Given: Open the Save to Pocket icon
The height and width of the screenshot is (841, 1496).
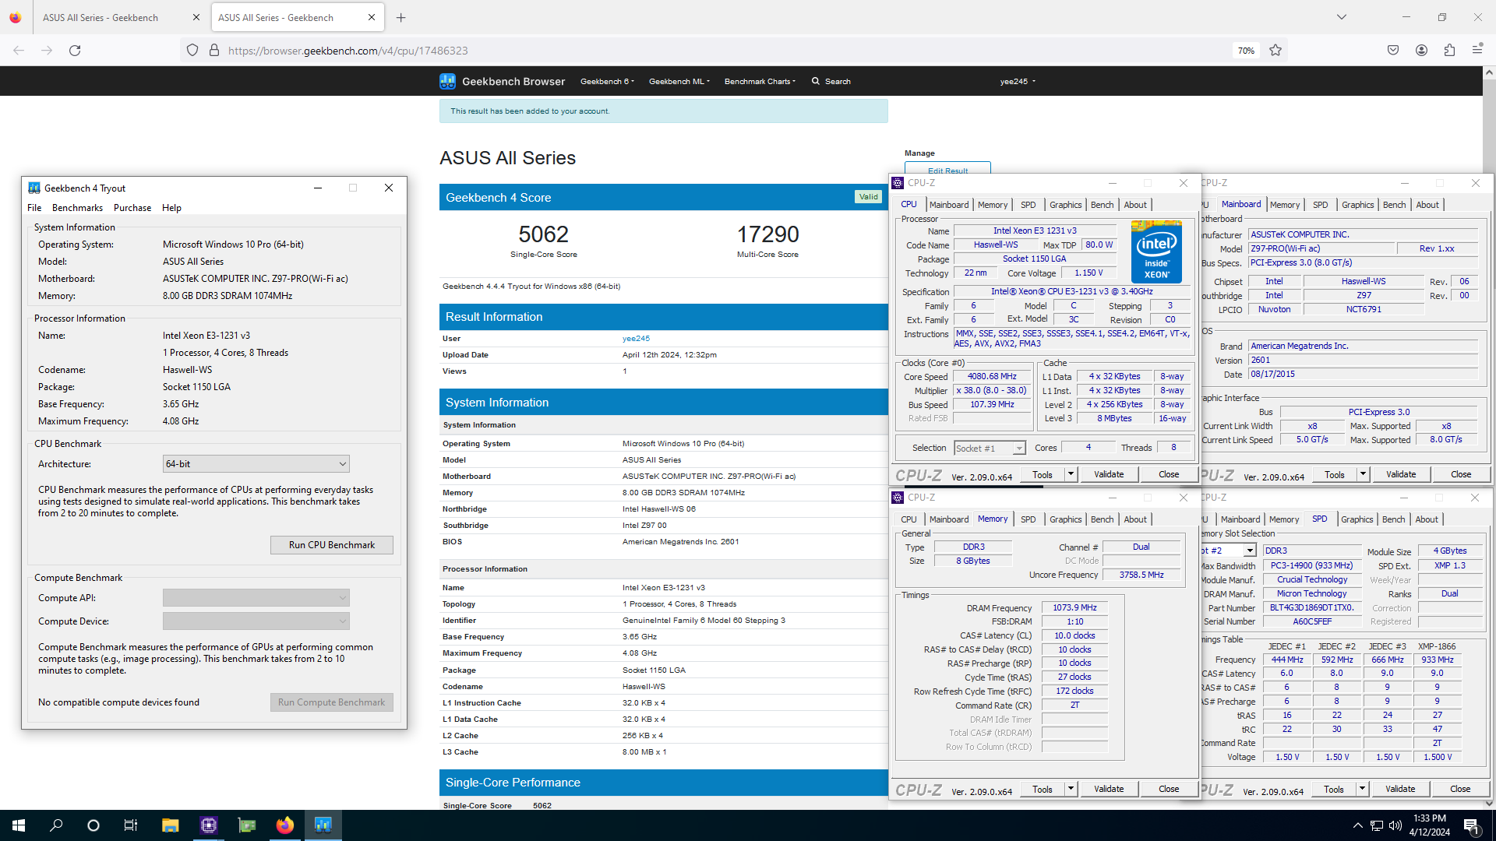Looking at the screenshot, I should [1393, 51].
